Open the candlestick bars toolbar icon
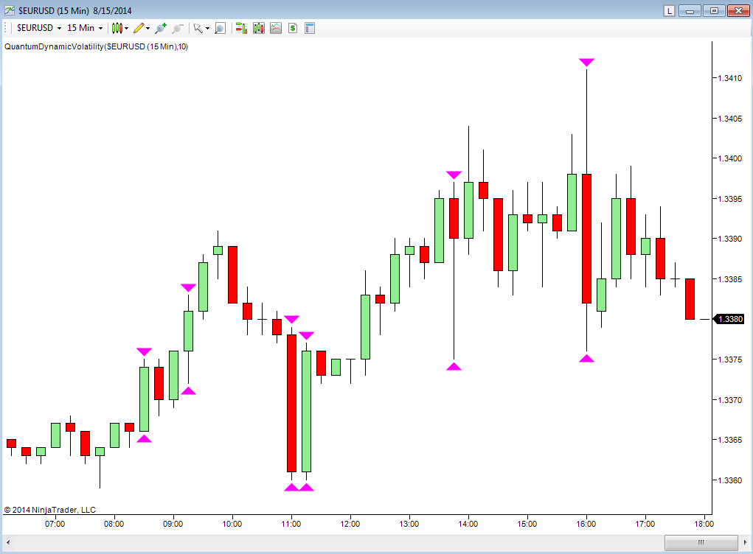 click(x=259, y=28)
